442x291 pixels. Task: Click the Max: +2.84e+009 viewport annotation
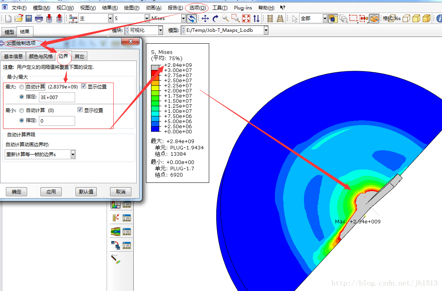click(358, 222)
